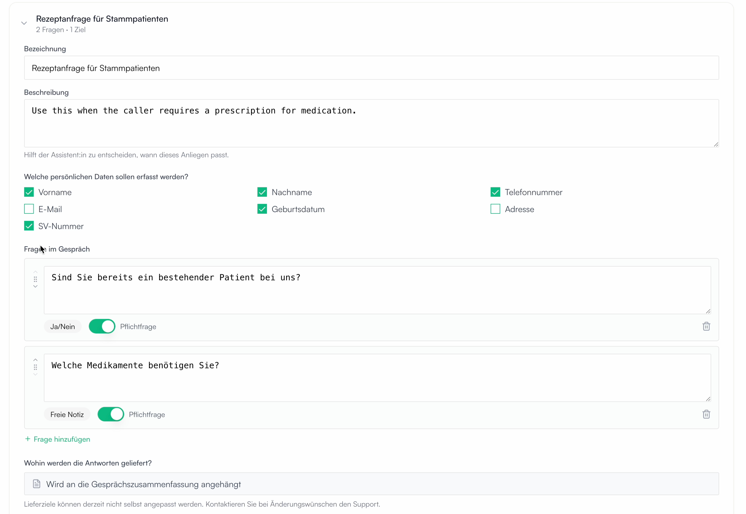The image size is (746, 514).
Task: Edit the 'Sind Sie bereits ein bestehender Patient' question text
Action: click(377, 290)
